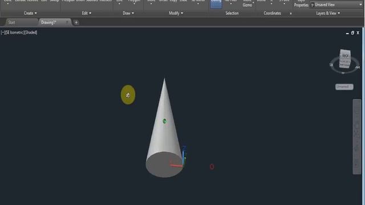Viewport: 365px width, 205px height.
Task: Click the Selection panel title
Action: tap(232, 13)
